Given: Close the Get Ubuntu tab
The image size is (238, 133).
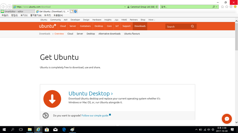Looking at the screenshot, I should (x=68, y=11).
